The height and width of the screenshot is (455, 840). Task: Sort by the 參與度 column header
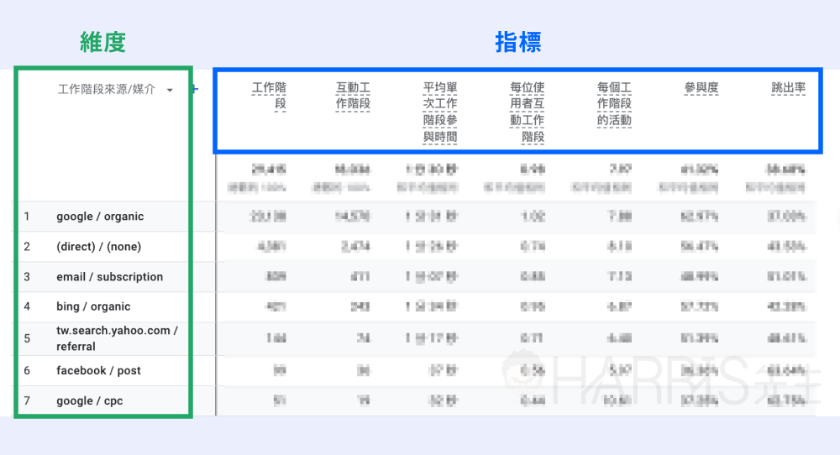coord(701,88)
